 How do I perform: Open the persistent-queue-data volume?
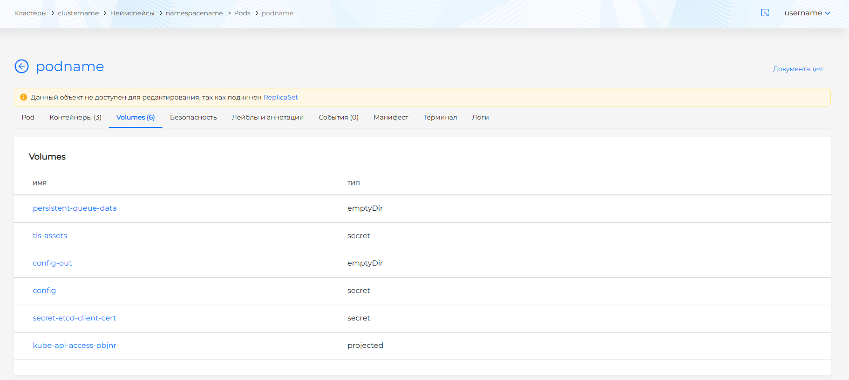point(75,208)
